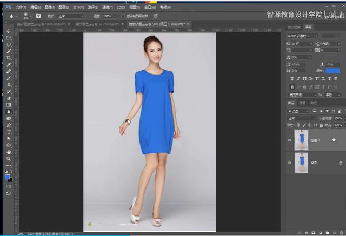The width and height of the screenshot is (346, 236).
Task: Select the Lasso tool
Action: point(9,44)
